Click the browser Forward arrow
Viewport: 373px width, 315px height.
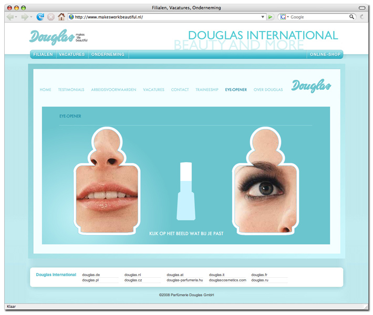pos(25,17)
